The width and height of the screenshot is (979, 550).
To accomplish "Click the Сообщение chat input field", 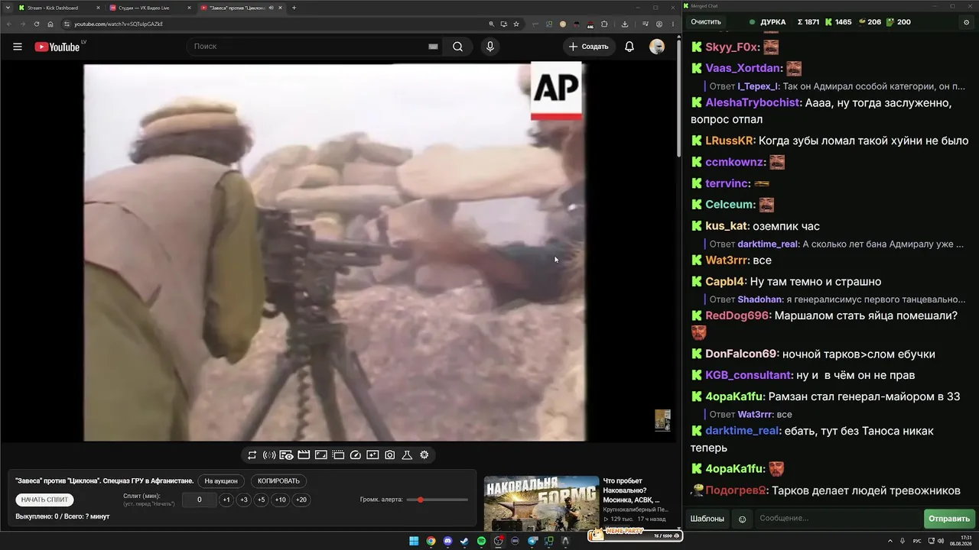I will pyautogui.click(x=838, y=519).
